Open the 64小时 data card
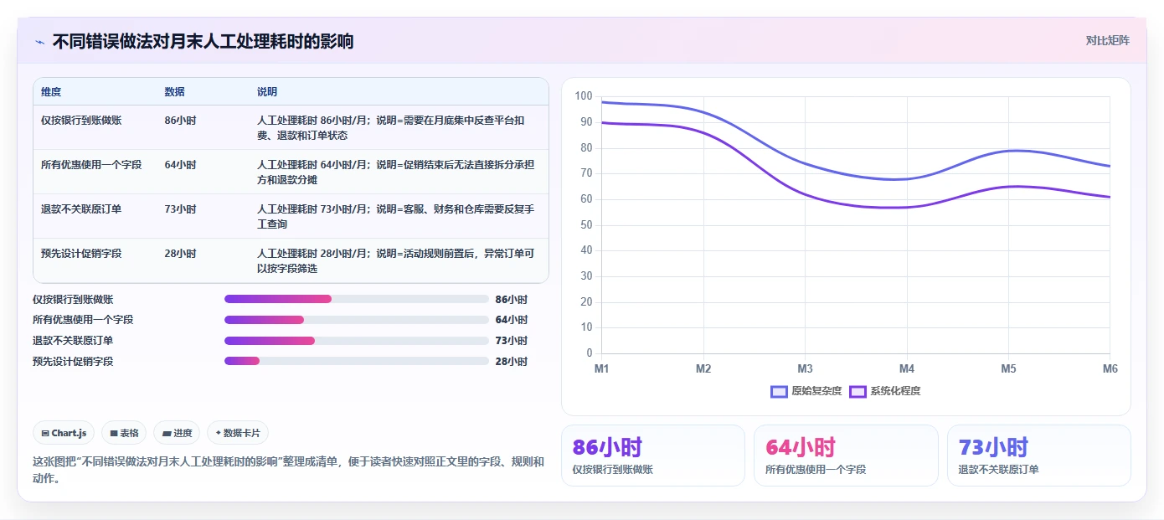Image resolution: width=1164 pixels, height=520 pixels. [846, 456]
